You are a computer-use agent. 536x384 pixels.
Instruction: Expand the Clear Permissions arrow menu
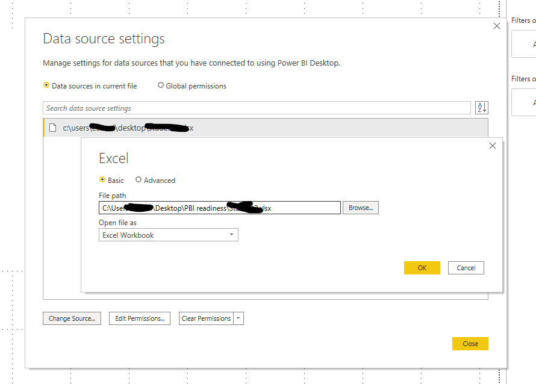238,318
